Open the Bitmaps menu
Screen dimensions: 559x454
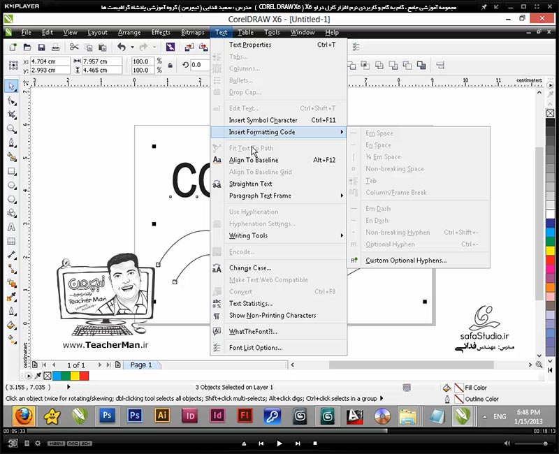pyautogui.click(x=193, y=32)
